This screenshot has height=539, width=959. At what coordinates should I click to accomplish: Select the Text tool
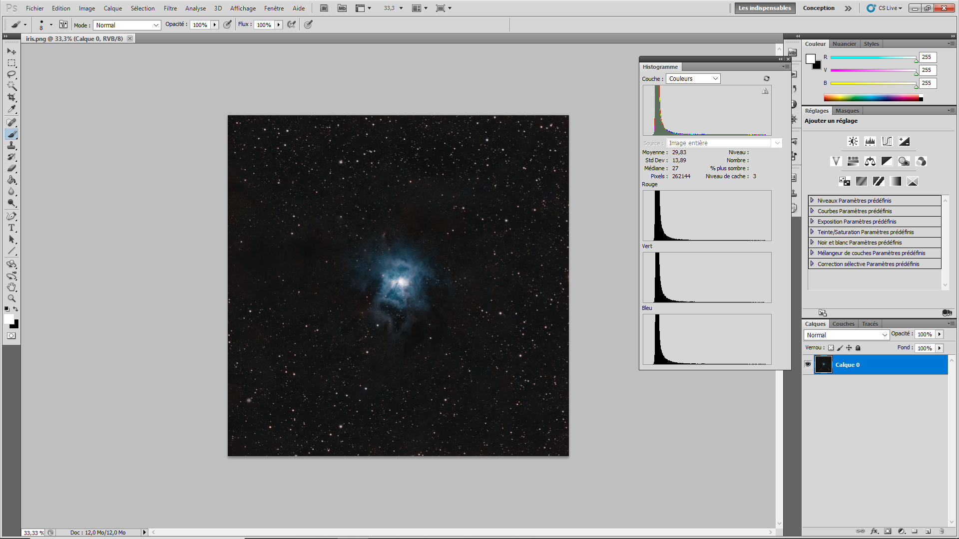11,228
